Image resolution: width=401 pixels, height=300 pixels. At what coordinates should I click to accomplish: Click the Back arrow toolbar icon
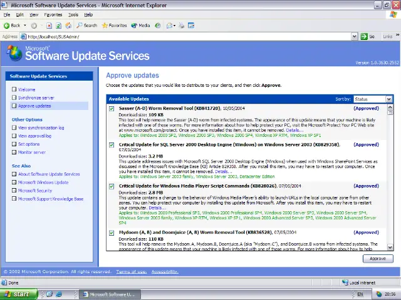pos(7,26)
